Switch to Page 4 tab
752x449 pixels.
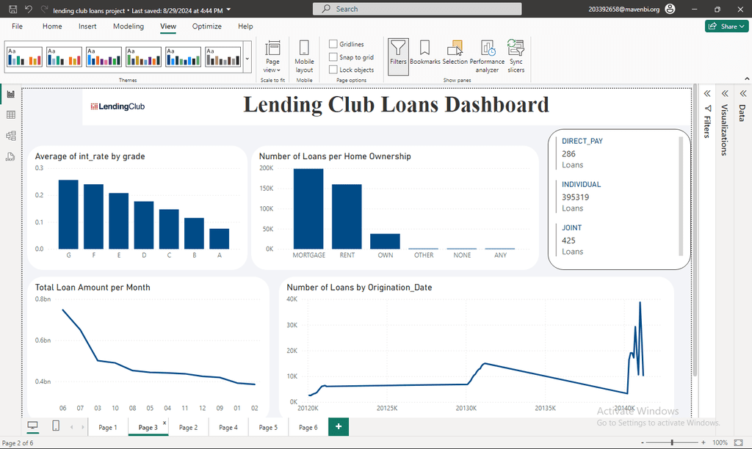click(228, 427)
